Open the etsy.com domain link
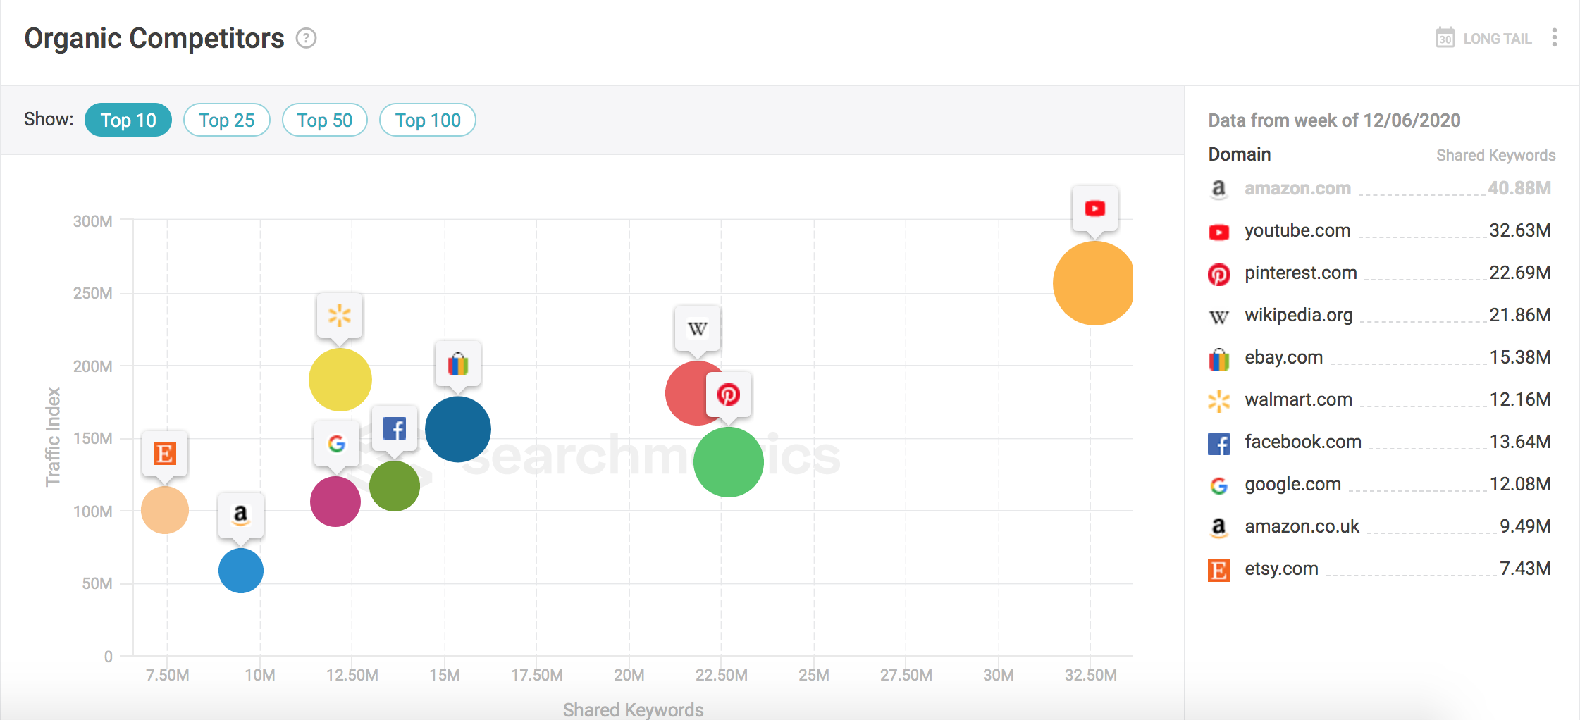 pos(1281,569)
